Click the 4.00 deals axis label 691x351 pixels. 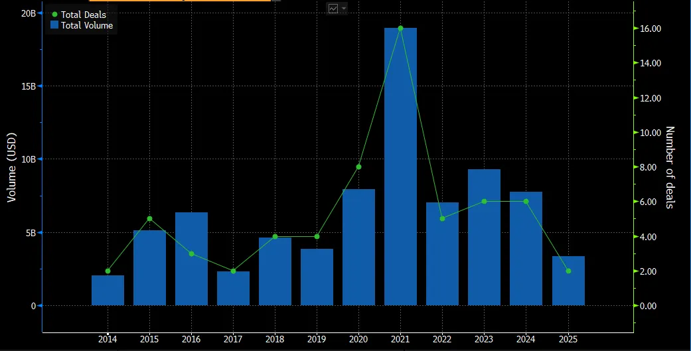click(x=649, y=236)
